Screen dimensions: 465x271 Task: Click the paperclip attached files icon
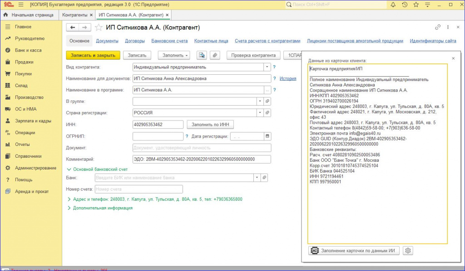tap(214, 55)
